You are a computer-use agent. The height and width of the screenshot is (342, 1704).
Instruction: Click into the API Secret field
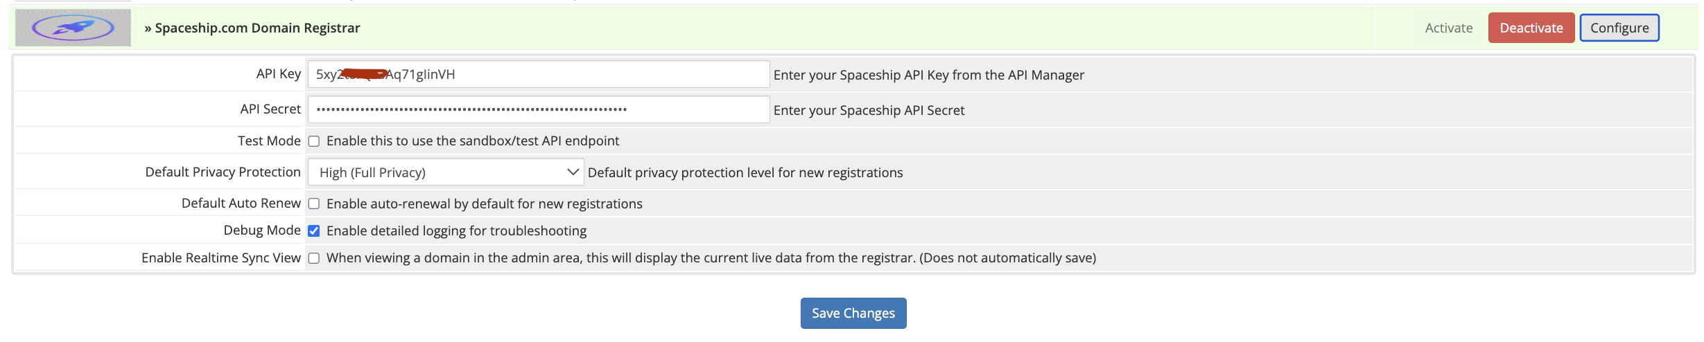click(538, 109)
